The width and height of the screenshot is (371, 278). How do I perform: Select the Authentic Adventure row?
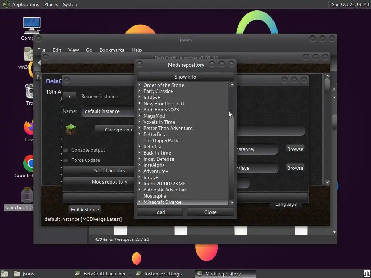[x=183, y=190]
